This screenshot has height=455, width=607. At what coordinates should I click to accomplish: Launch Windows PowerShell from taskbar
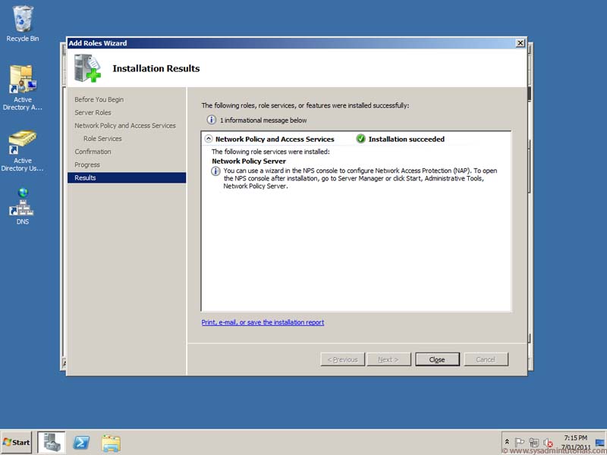coord(81,443)
